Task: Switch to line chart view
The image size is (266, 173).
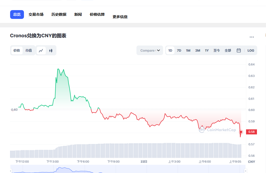Action: [41, 51]
